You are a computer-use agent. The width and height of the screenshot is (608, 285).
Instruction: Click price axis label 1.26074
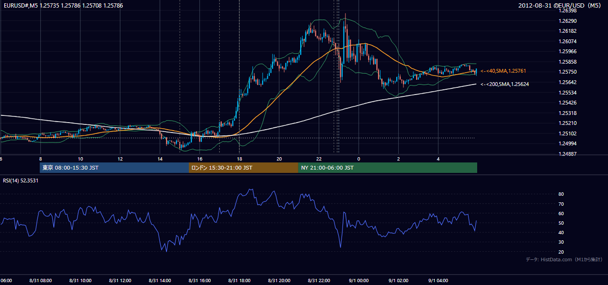(567, 41)
